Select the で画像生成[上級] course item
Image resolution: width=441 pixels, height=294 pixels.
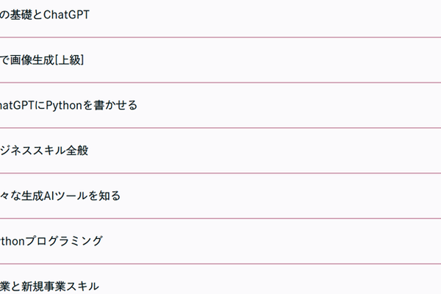coord(220,60)
